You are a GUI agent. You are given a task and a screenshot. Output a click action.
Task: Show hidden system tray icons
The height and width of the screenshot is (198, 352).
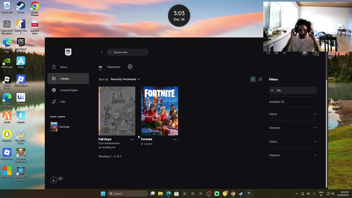tap(296, 194)
